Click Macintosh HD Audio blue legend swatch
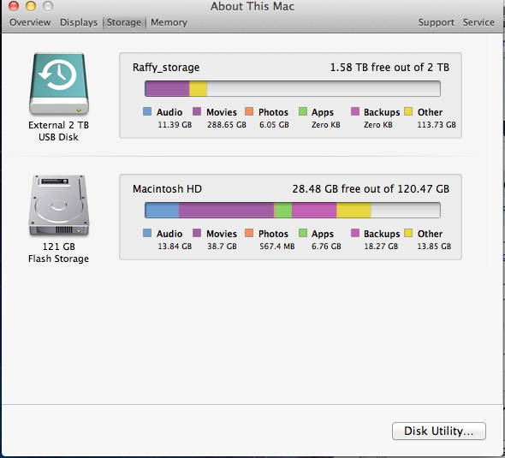 [x=147, y=233]
